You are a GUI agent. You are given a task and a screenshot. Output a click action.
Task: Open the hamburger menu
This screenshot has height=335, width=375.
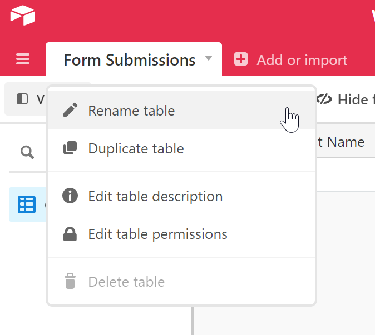pos(23,59)
